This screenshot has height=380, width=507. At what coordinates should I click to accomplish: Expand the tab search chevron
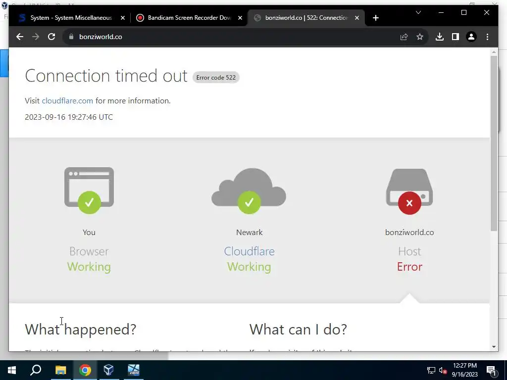pos(418,12)
